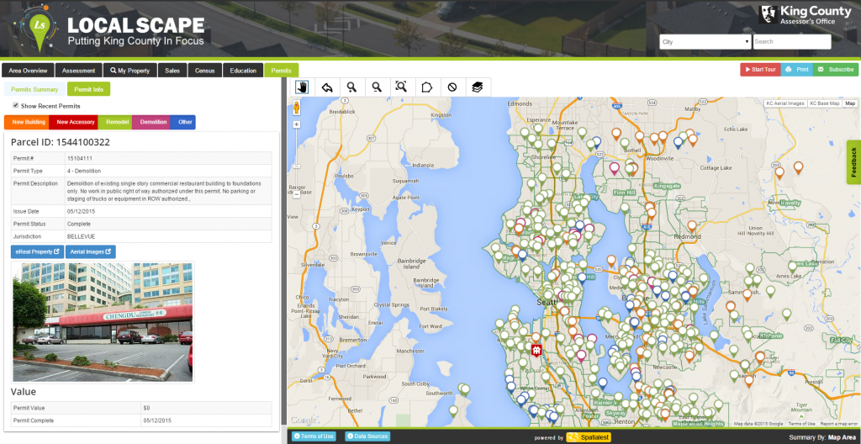This screenshot has width=861, height=444.
Task: Toggle Other permit filter
Action: (x=182, y=122)
